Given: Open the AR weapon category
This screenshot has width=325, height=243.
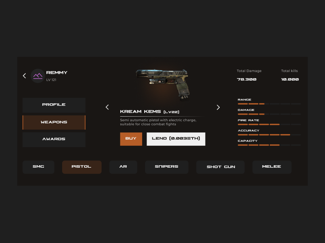Looking at the screenshot, I should 123,167.
